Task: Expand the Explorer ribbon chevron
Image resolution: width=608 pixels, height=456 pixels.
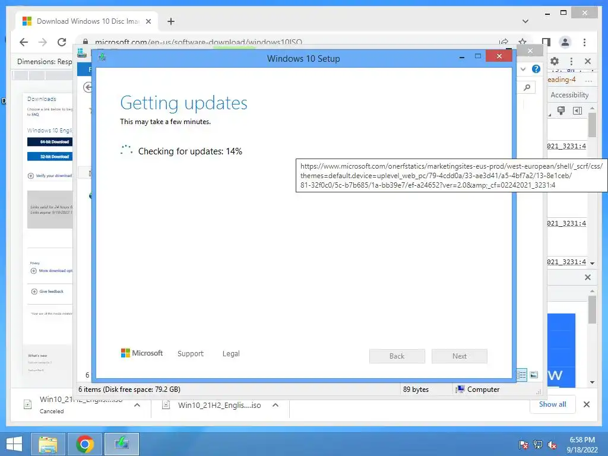Action: pyautogui.click(x=523, y=69)
